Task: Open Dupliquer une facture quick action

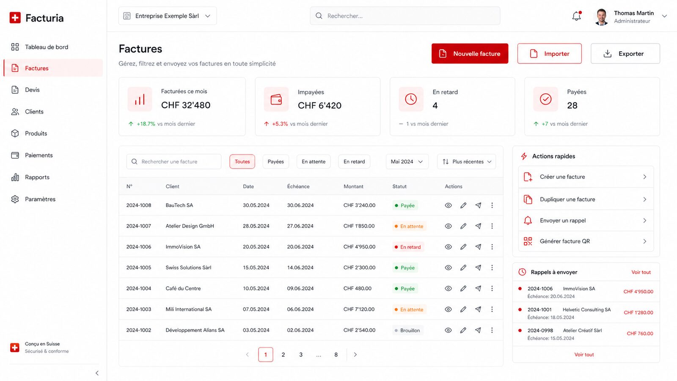Action: tap(586, 199)
